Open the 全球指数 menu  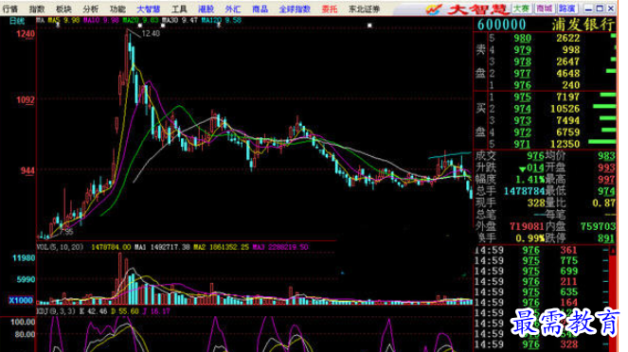pos(295,9)
